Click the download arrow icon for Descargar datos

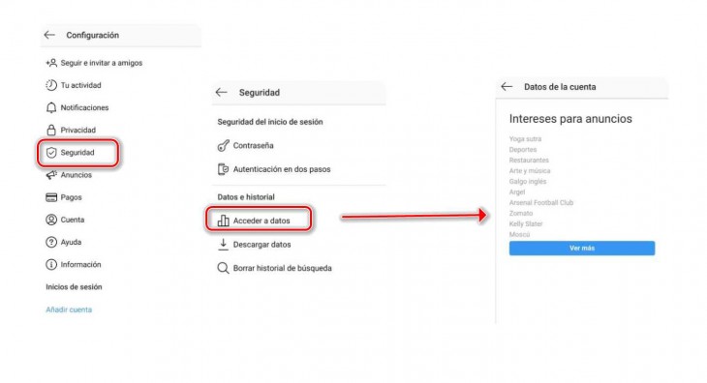223,245
